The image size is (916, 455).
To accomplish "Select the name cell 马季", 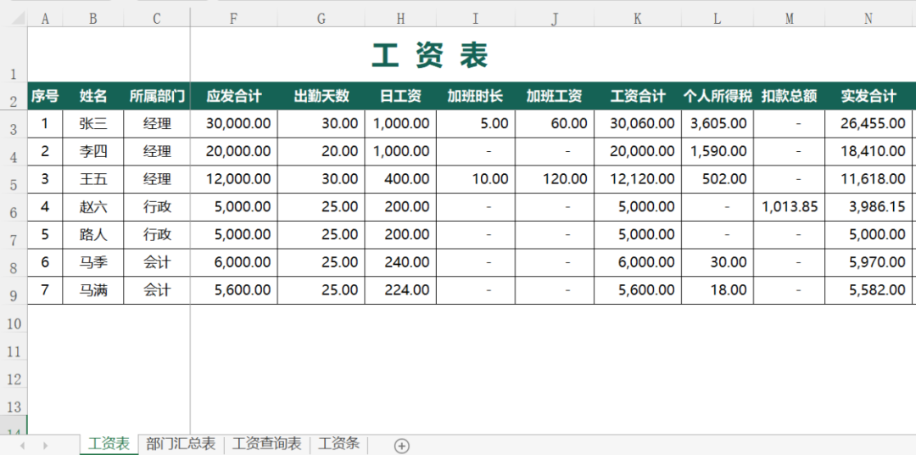I will (x=93, y=262).
